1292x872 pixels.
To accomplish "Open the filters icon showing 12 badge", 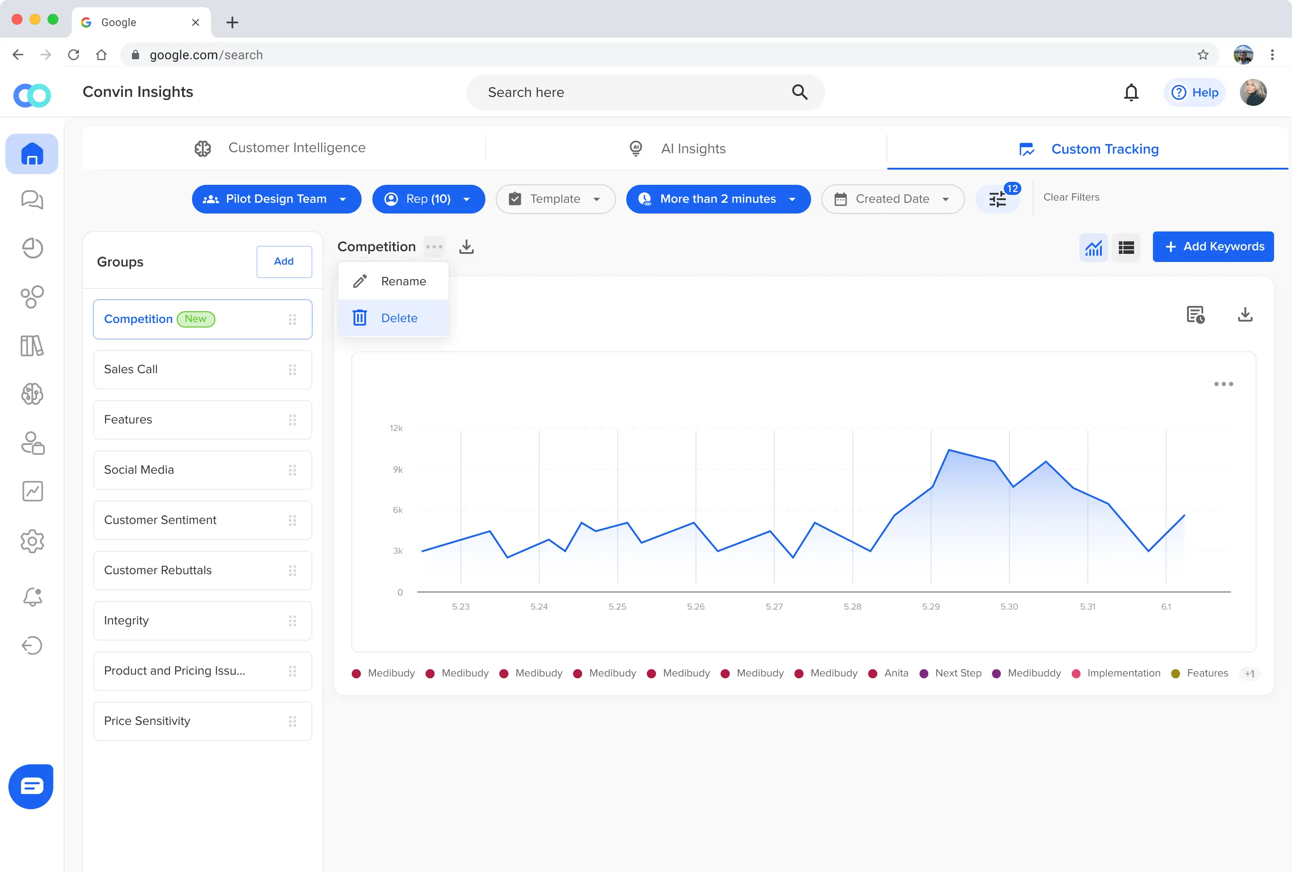I will [998, 199].
